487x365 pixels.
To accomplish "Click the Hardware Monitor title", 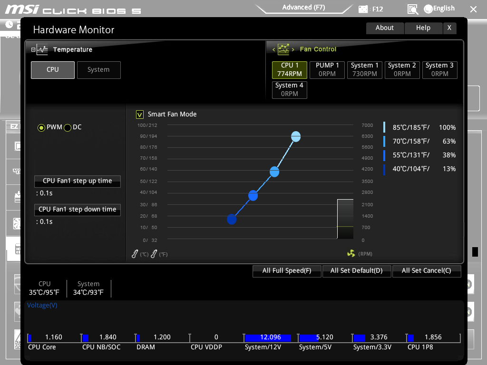I will click(x=74, y=30).
